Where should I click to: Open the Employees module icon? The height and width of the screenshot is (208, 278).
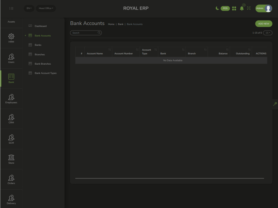pyautogui.click(x=11, y=97)
